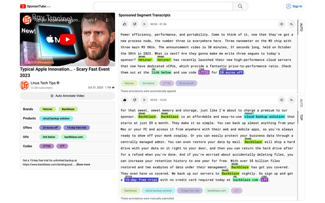Click highlighted backblaze.com URL in second transcript

click(x=246, y=180)
